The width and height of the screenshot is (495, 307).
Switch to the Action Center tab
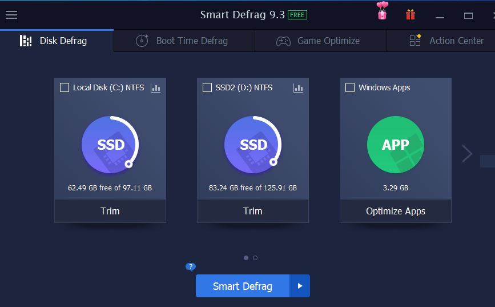pos(441,41)
